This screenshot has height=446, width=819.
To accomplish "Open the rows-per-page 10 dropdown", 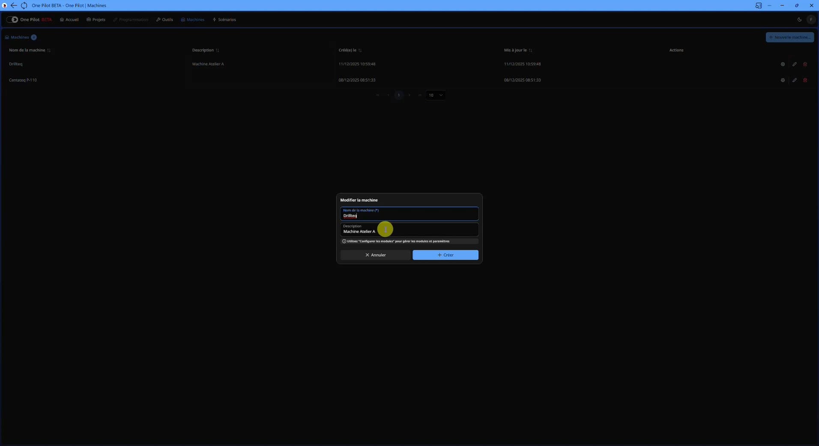I will [435, 95].
